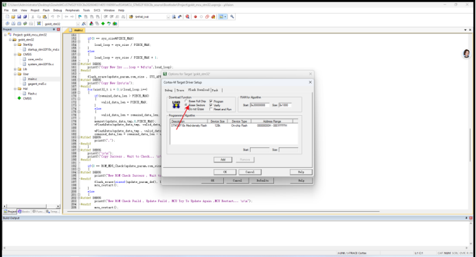Click the Kill All Breakpoints icon
Screen dimensions: 476x257
click(x=213, y=16)
